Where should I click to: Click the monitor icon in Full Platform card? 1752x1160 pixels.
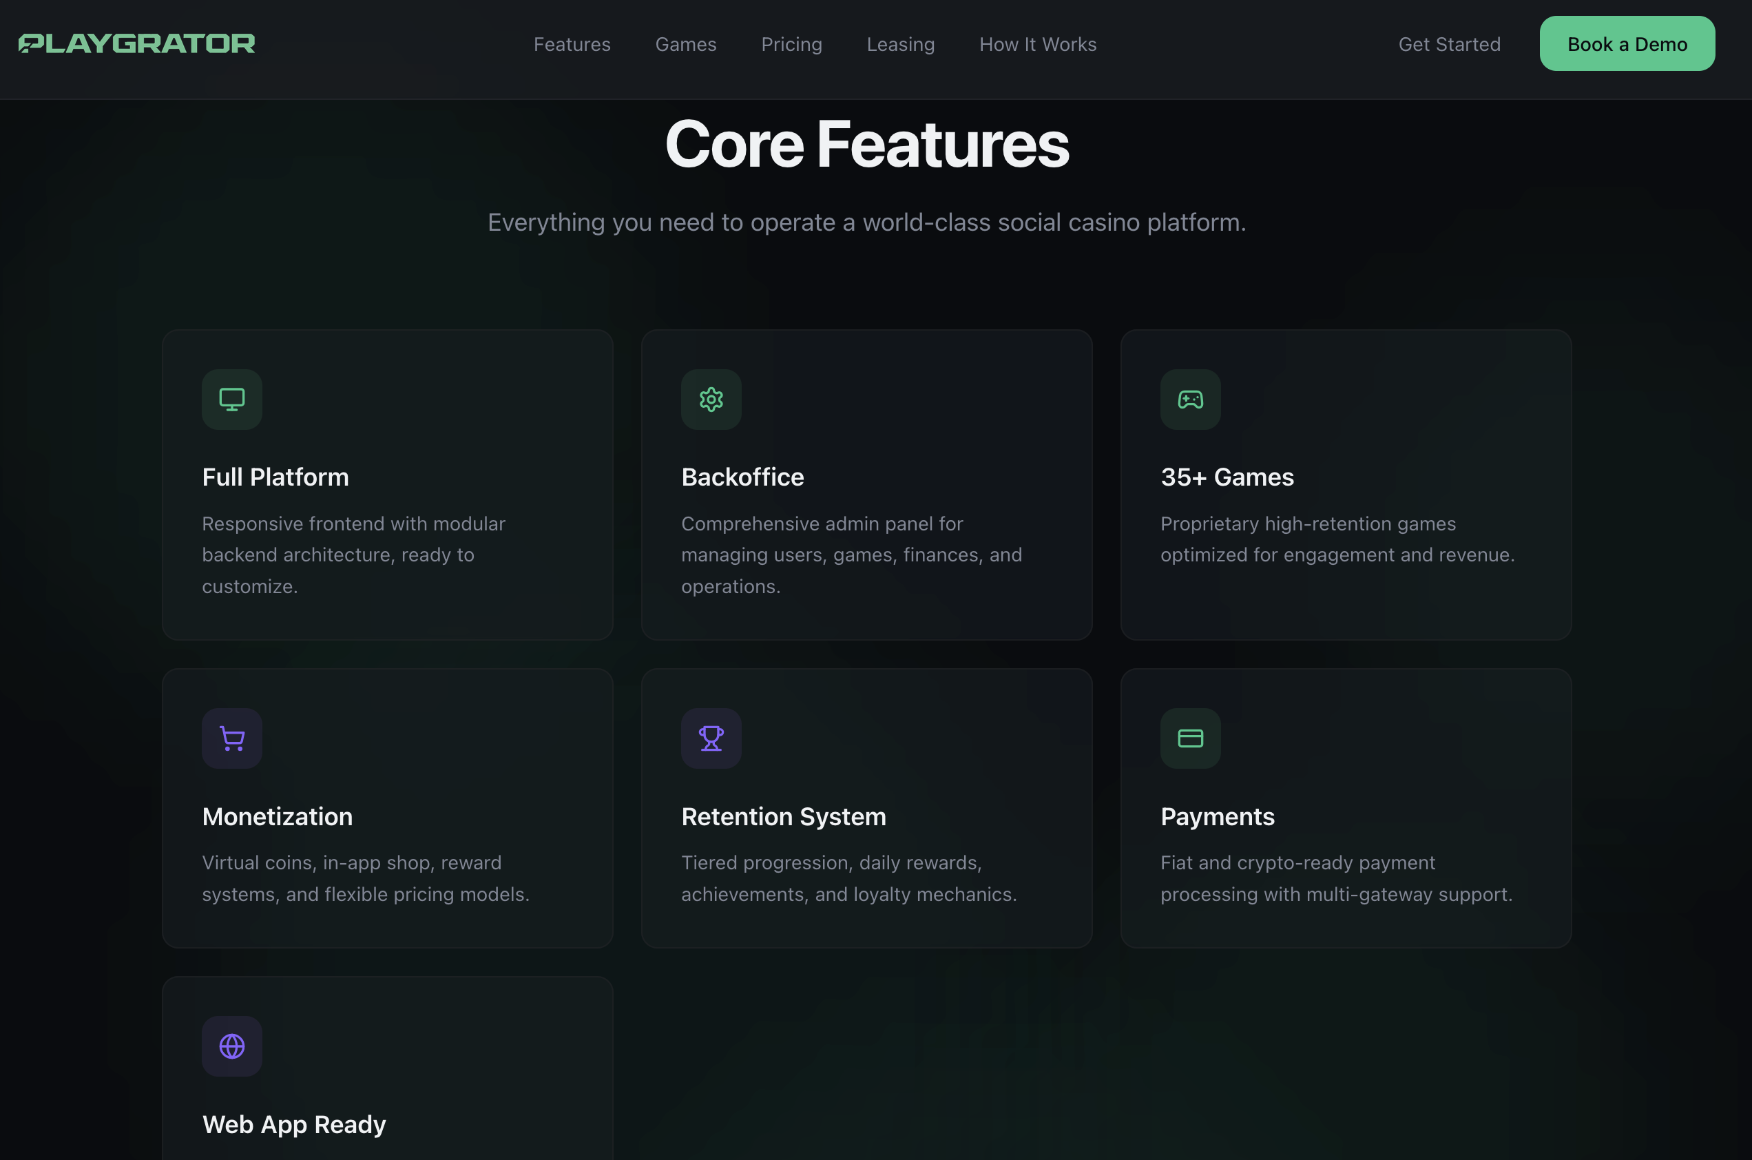pyautogui.click(x=231, y=400)
